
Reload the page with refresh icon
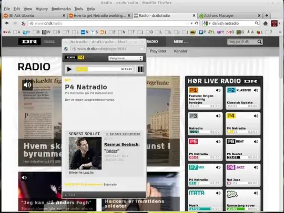[197, 23]
